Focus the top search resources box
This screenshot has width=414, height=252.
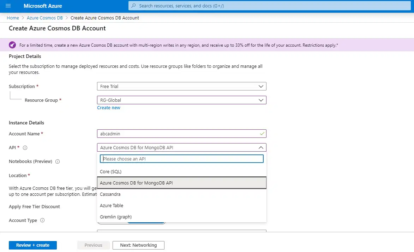point(270,6)
